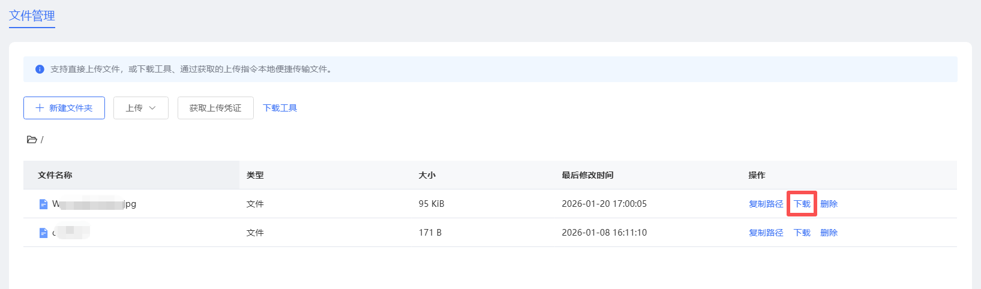Delete the 171 B file

829,233
